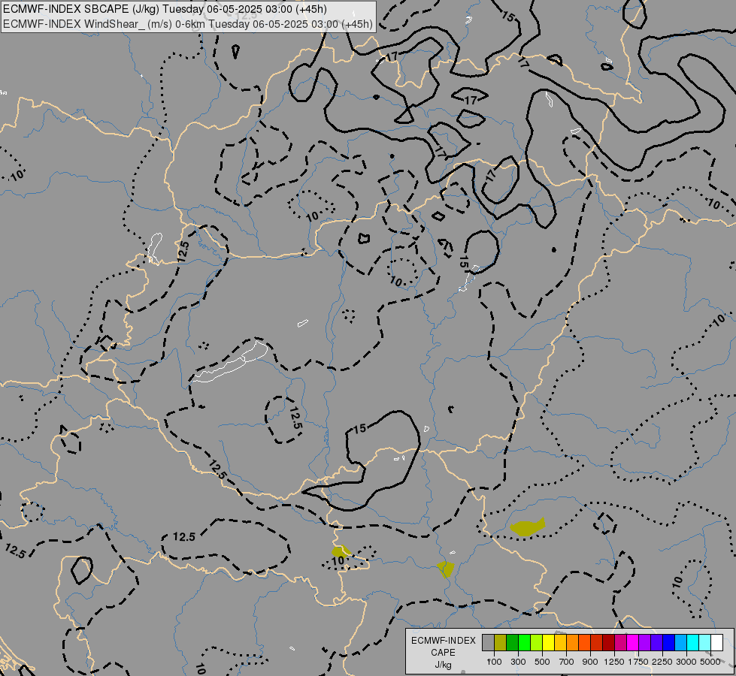Click the sky blue legend swatch
Image resolution: width=736 pixels, height=676 pixels.
[x=680, y=642]
